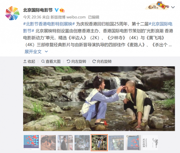180x153 pixels.
Task: Select the second thumbnail with two people
Action: click(48, 143)
